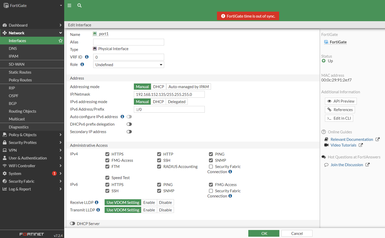The image size is (385, 238).
Task: Open Static Routes menu item
Action: click(x=32, y=72)
